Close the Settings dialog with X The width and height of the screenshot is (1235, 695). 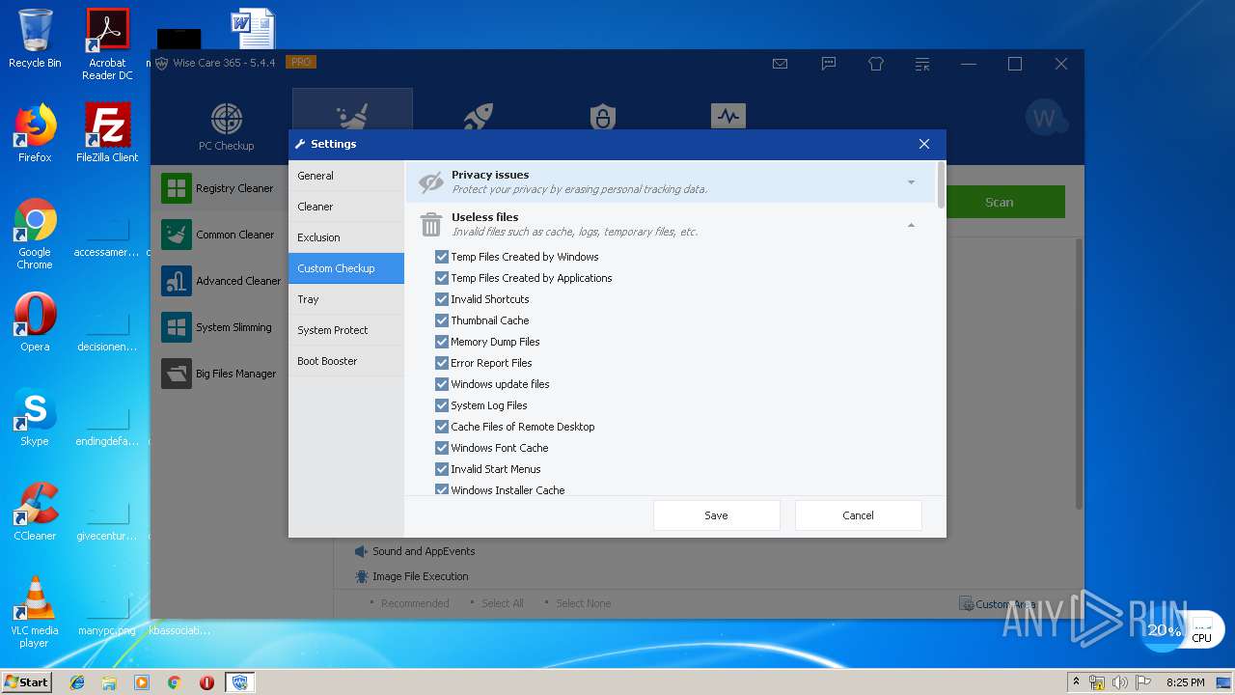[923, 144]
